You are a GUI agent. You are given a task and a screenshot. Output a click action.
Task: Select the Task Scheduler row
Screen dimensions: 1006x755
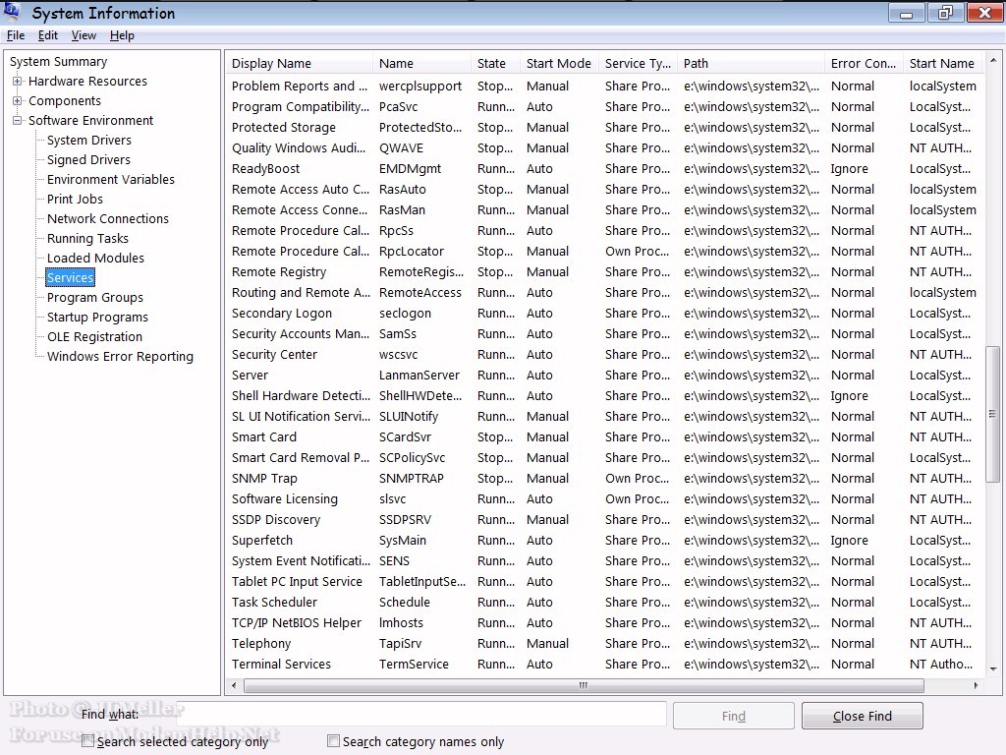pos(604,603)
